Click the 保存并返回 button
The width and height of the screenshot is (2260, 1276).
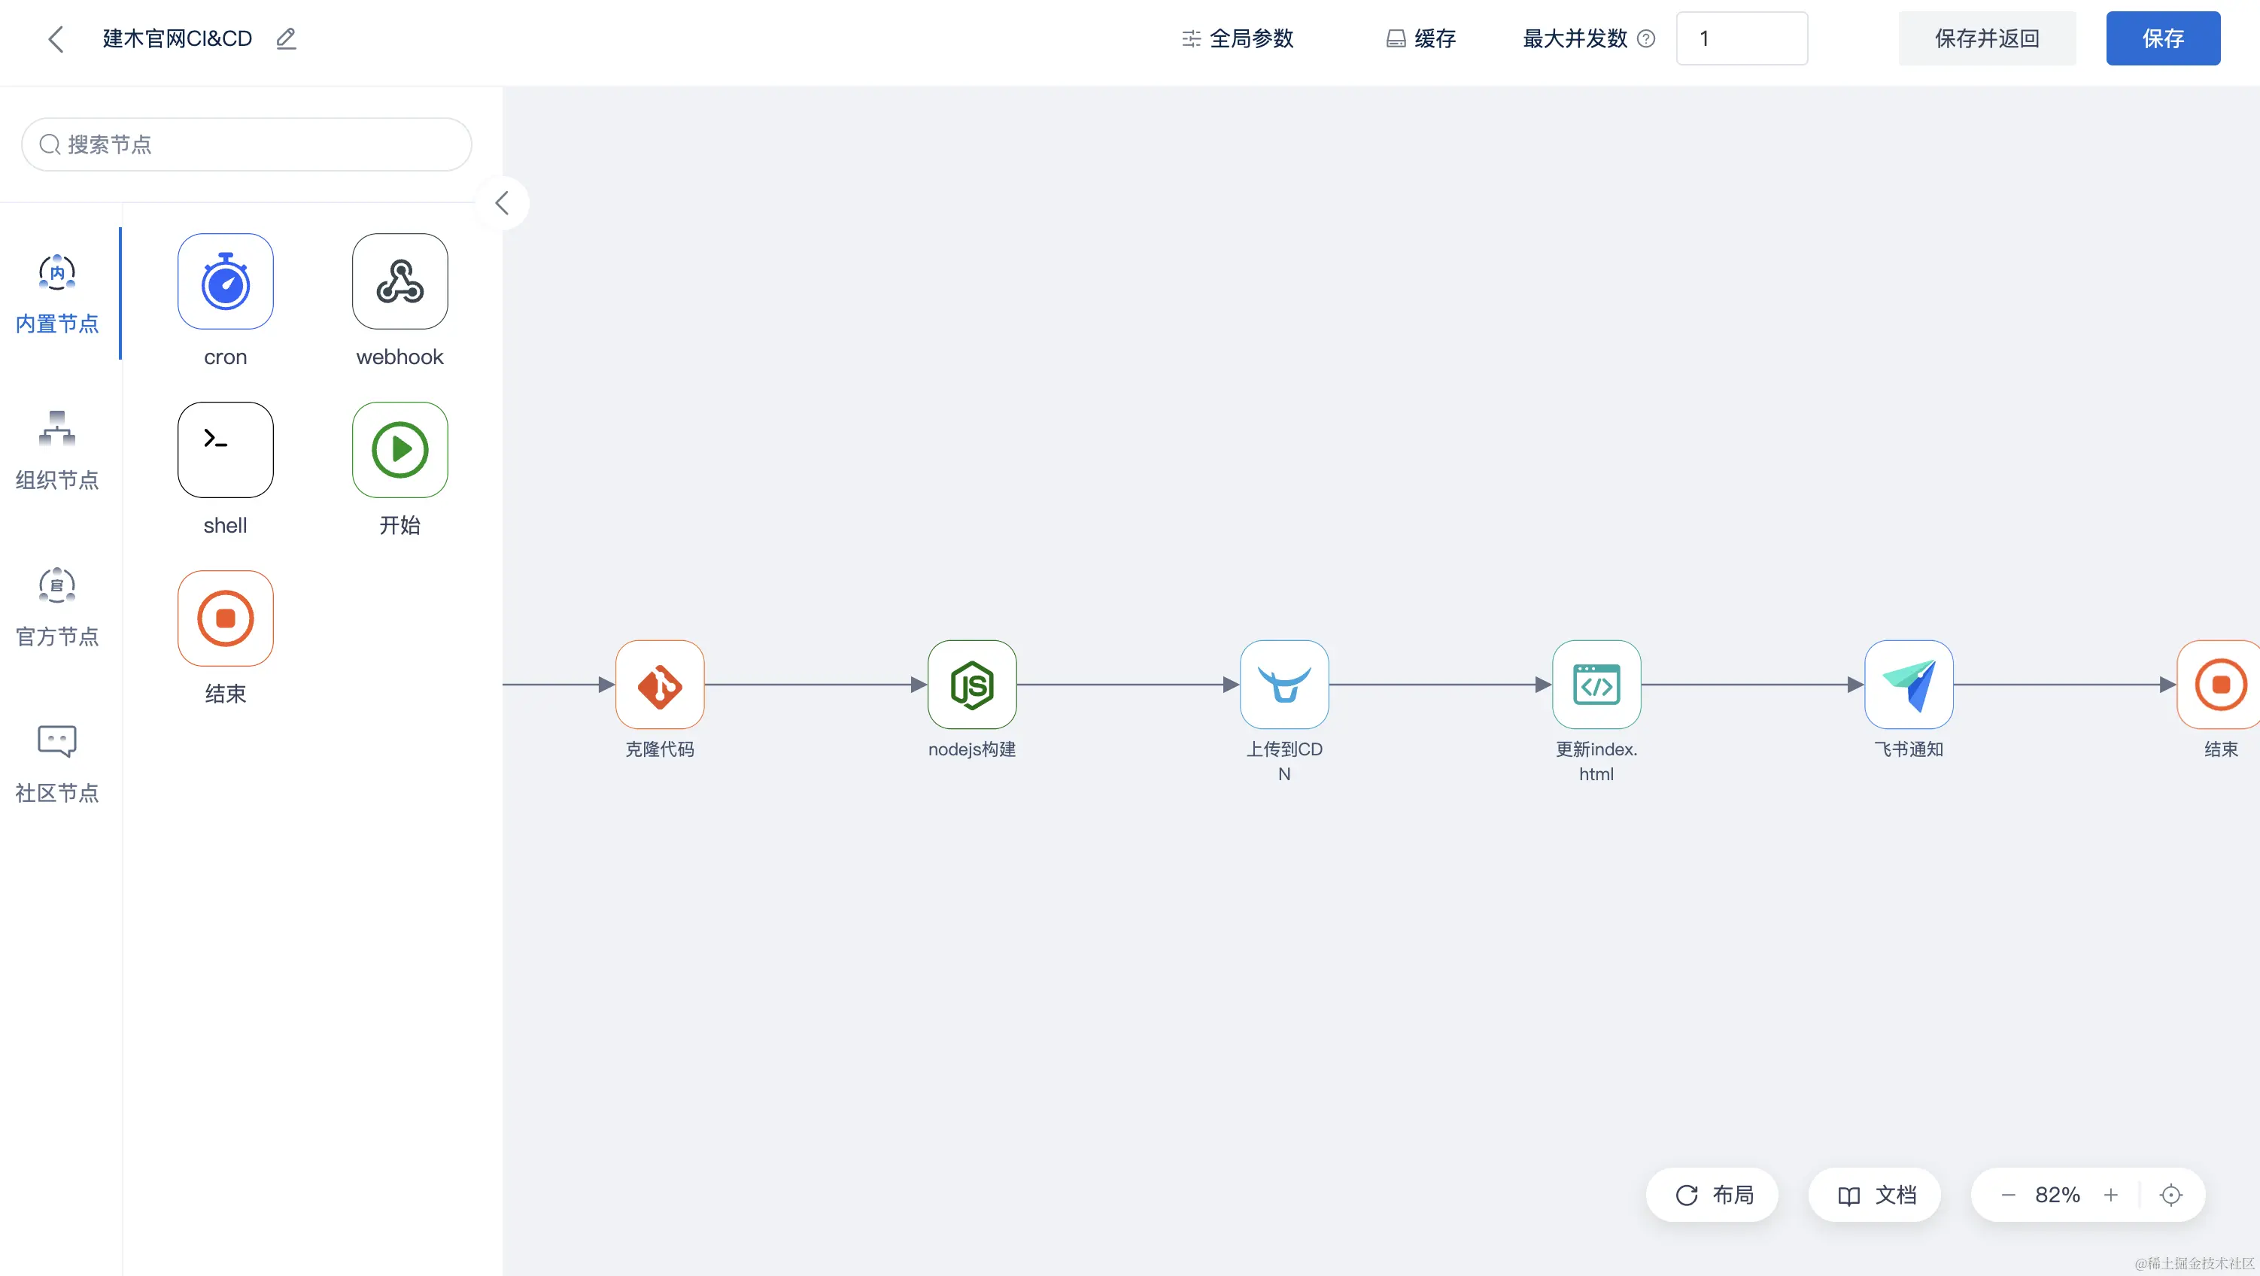1986,38
